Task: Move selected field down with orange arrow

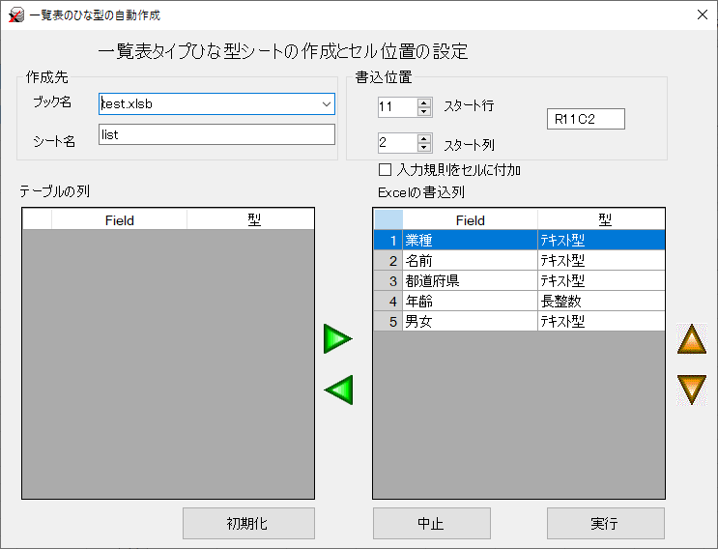Action: (x=692, y=390)
